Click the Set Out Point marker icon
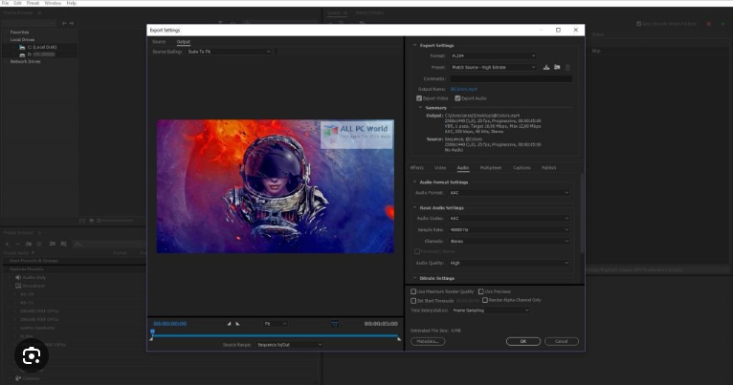 coord(238,324)
